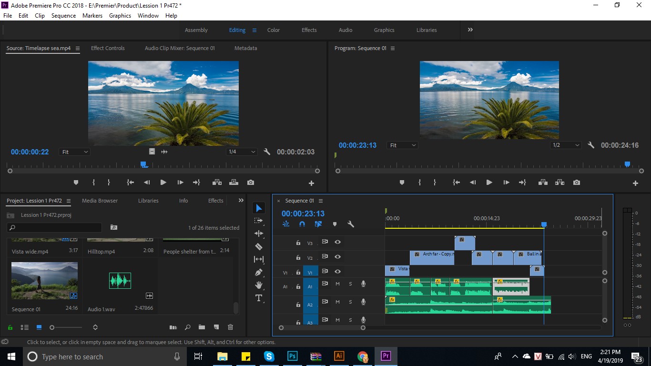
Task: Export frame from Source monitor
Action: tap(251, 183)
